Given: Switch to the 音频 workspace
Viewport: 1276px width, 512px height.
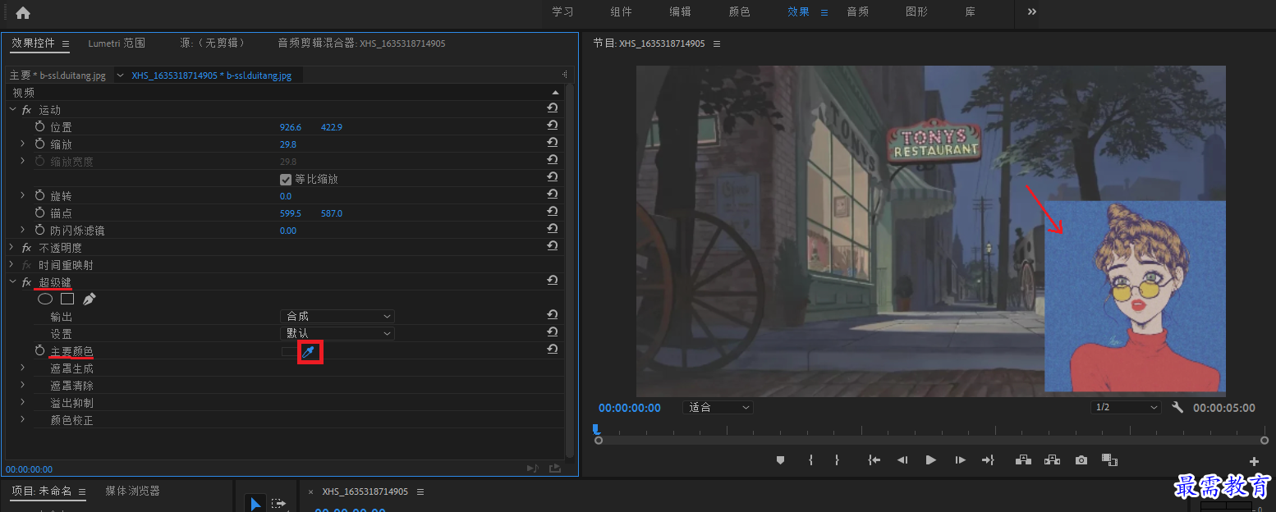Looking at the screenshot, I should [857, 11].
